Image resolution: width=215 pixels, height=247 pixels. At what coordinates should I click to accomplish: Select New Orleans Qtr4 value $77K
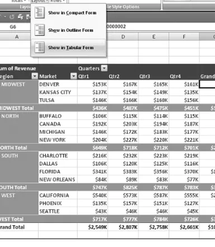(x=184, y=179)
